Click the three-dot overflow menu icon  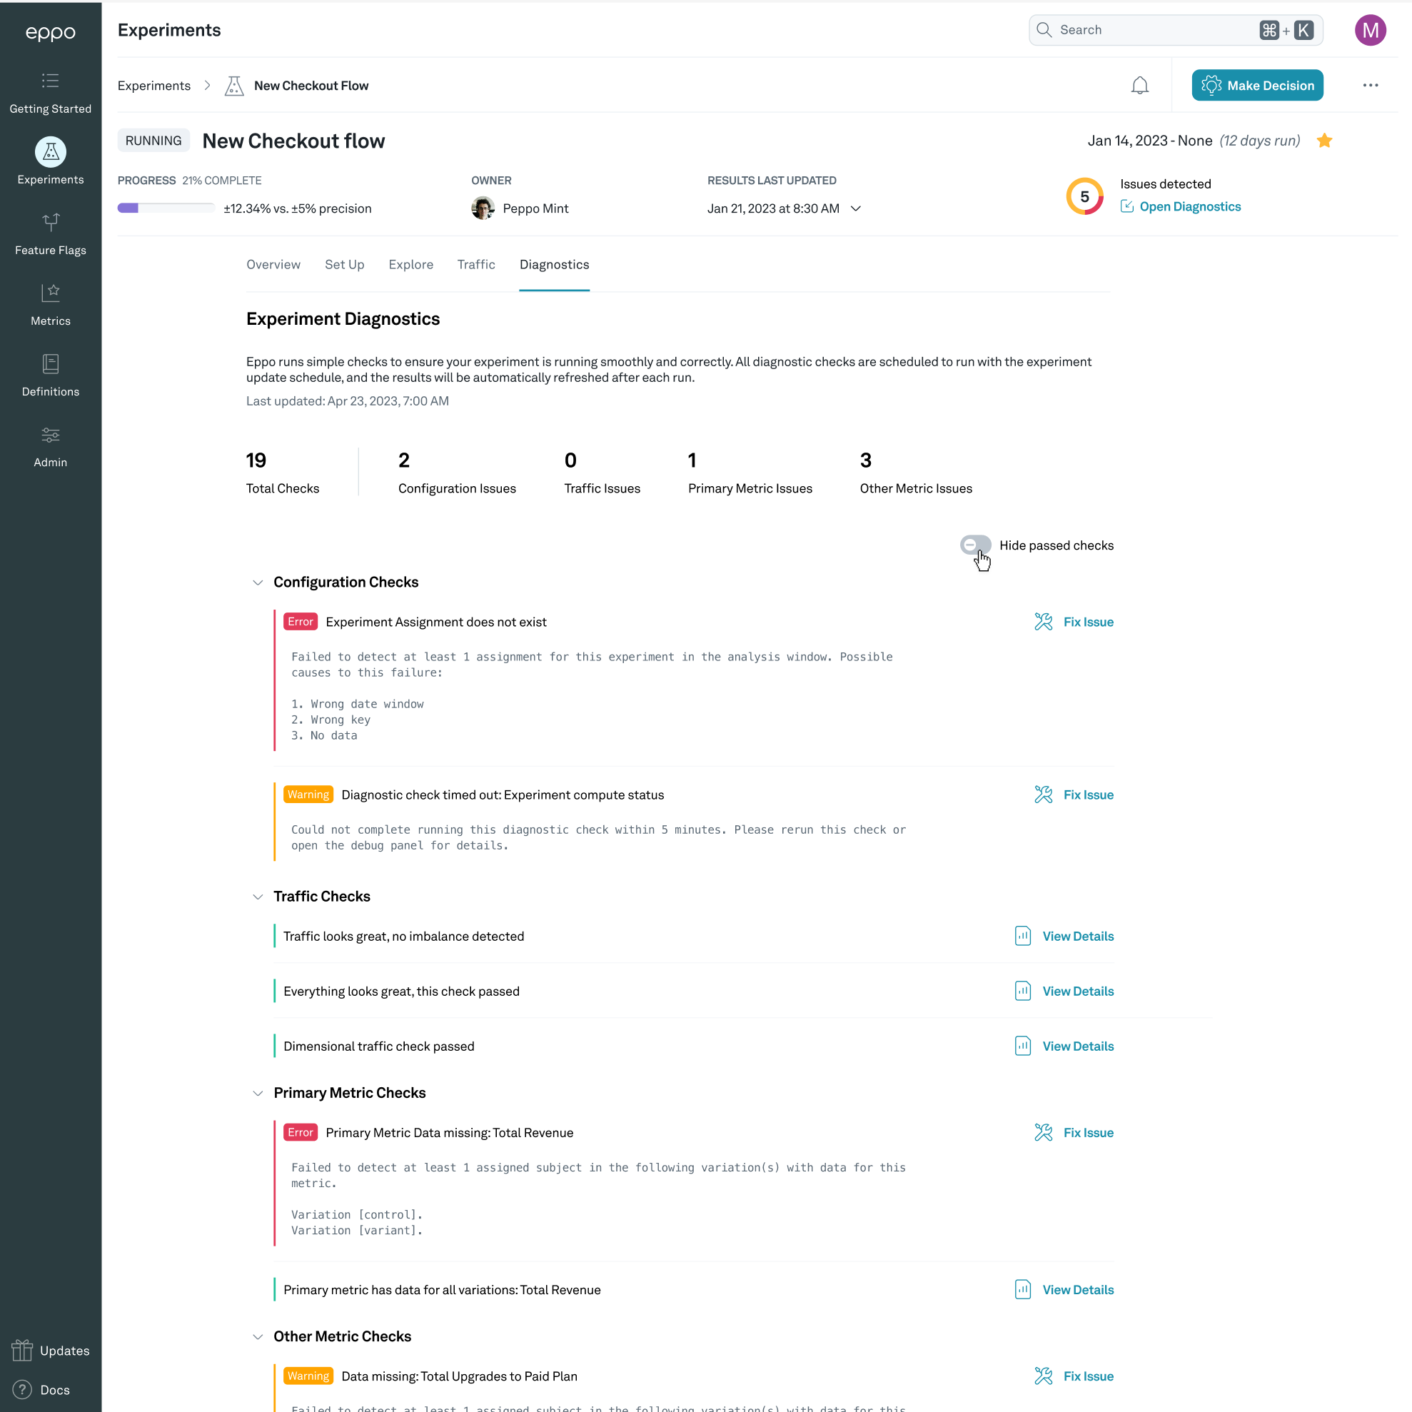[x=1371, y=85]
